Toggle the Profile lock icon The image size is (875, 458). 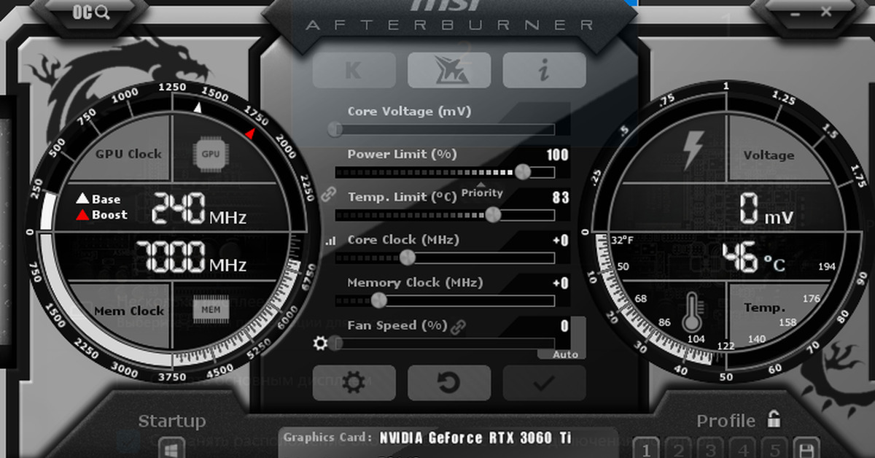click(774, 419)
